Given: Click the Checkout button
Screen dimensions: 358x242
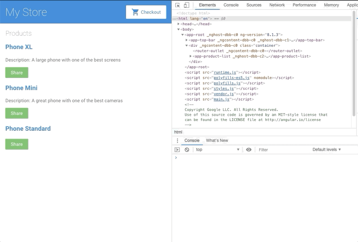Looking at the screenshot, I should tap(146, 12).
